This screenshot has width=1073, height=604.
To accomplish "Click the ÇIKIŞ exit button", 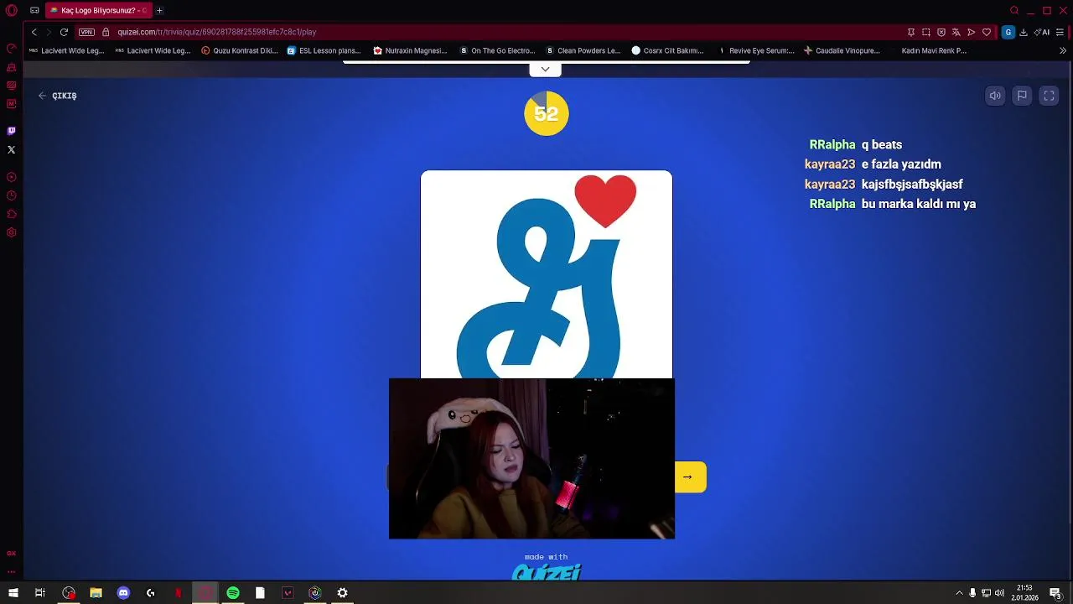I will tap(57, 96).
